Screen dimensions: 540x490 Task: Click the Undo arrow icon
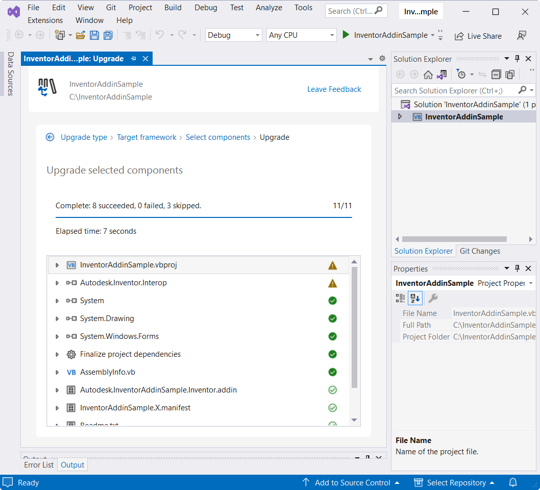click(x=159, y=35)
